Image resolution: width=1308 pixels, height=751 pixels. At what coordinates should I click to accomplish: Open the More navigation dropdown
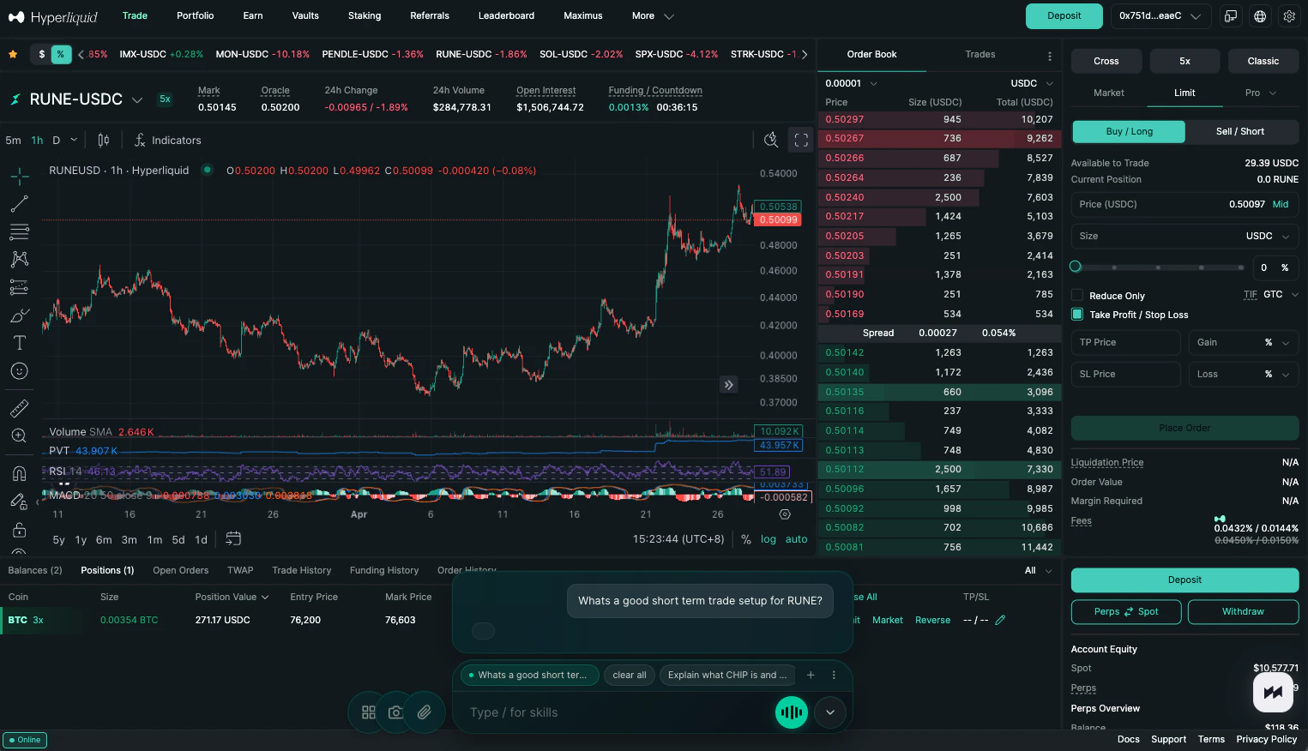click(653, 16)
